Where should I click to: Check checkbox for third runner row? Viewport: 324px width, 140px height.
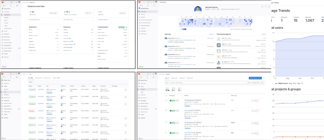coord(166,122)
